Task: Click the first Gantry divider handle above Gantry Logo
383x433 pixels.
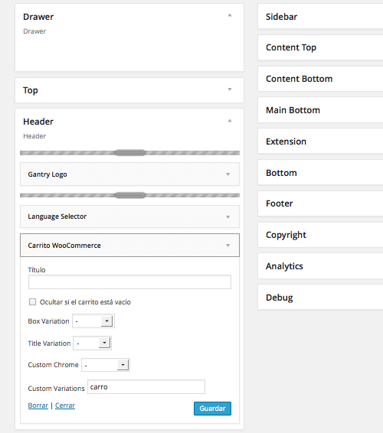Action: point(130,153)
